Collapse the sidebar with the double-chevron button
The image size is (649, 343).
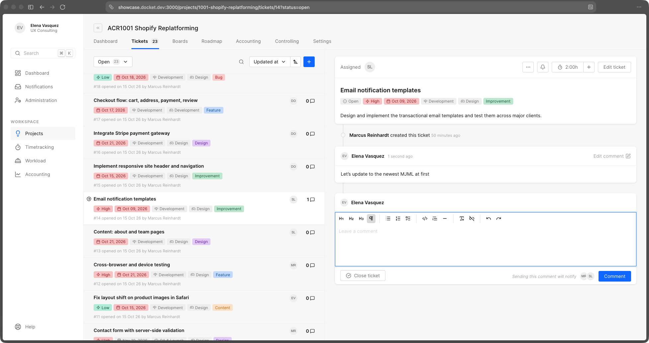click(98, 28)
